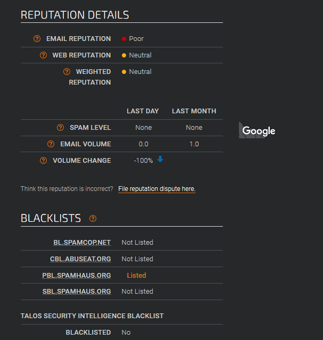Click help icon beside Email Volume

tap(51, 144)
